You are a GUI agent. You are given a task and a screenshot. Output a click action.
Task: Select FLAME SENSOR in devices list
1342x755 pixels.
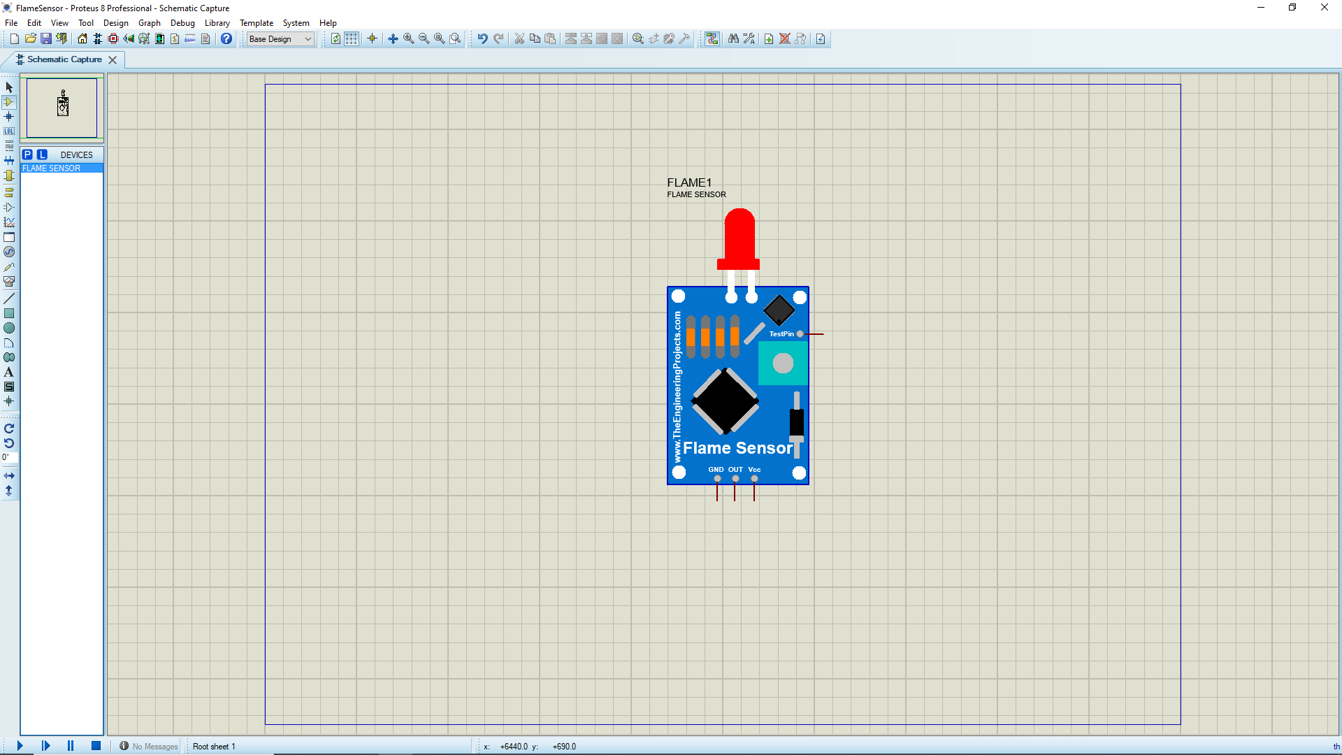(62, 168)
